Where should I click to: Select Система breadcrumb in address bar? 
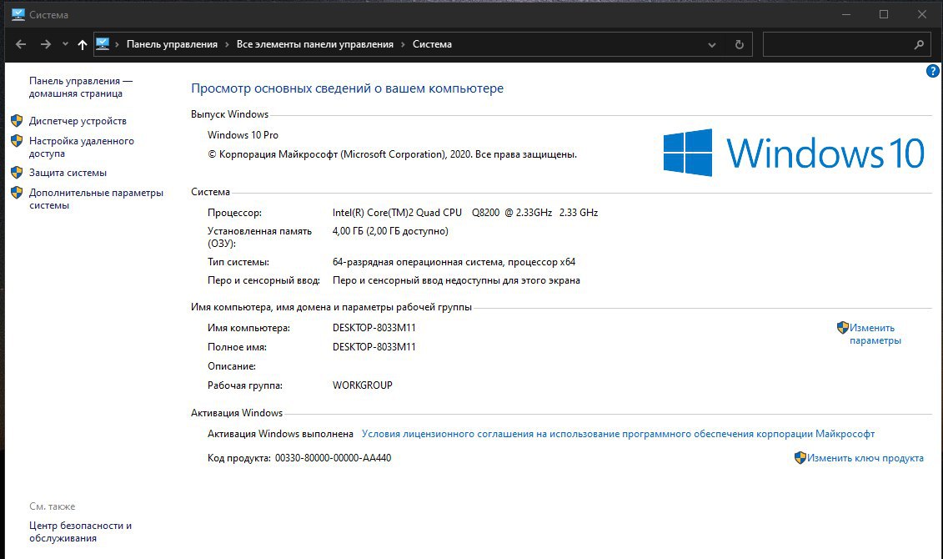[432, 44]
